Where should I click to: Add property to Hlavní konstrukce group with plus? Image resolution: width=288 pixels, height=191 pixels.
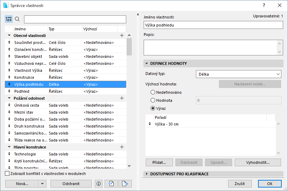point(122,147)
